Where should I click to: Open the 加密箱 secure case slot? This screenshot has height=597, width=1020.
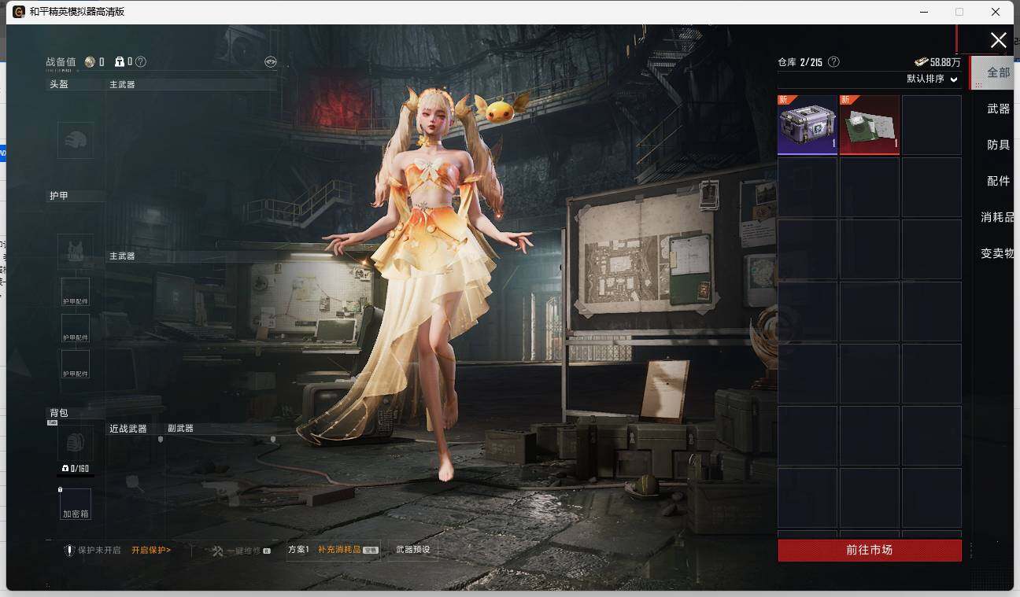click(76, 503)
